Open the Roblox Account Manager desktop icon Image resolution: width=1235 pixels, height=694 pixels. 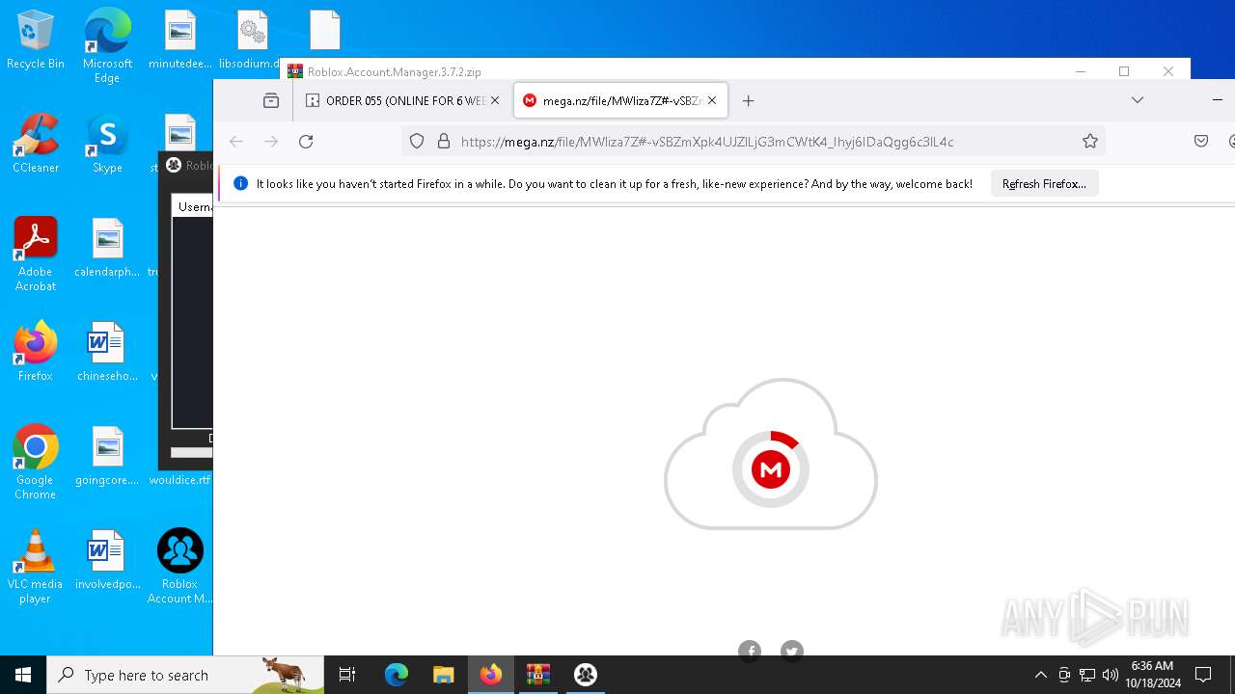click(179, 567)
